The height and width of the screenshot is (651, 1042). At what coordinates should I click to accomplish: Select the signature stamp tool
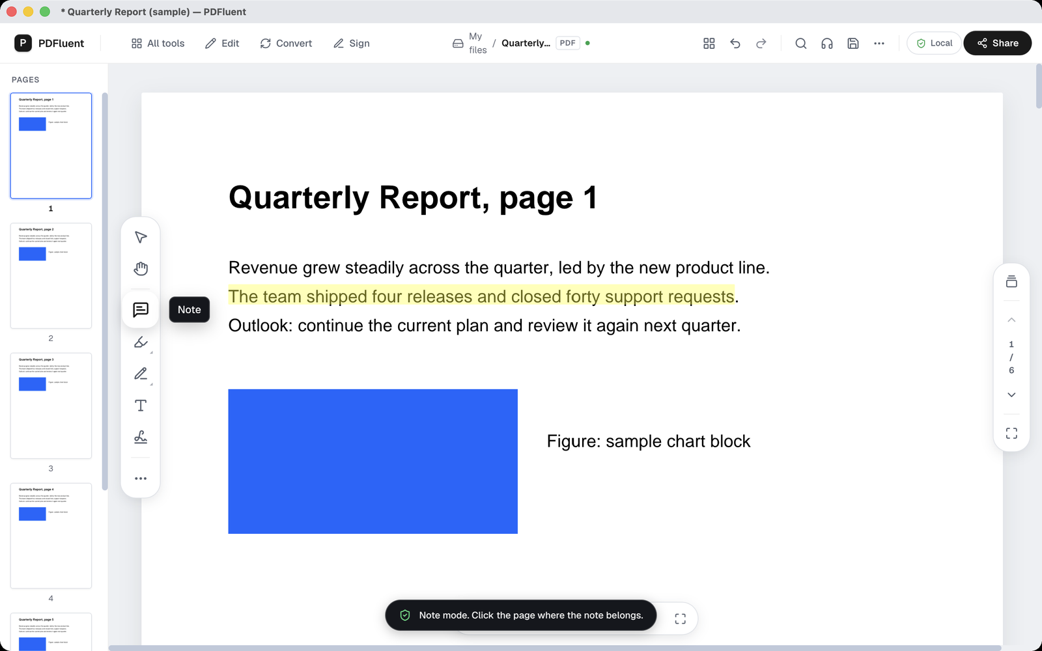(141, 437)
